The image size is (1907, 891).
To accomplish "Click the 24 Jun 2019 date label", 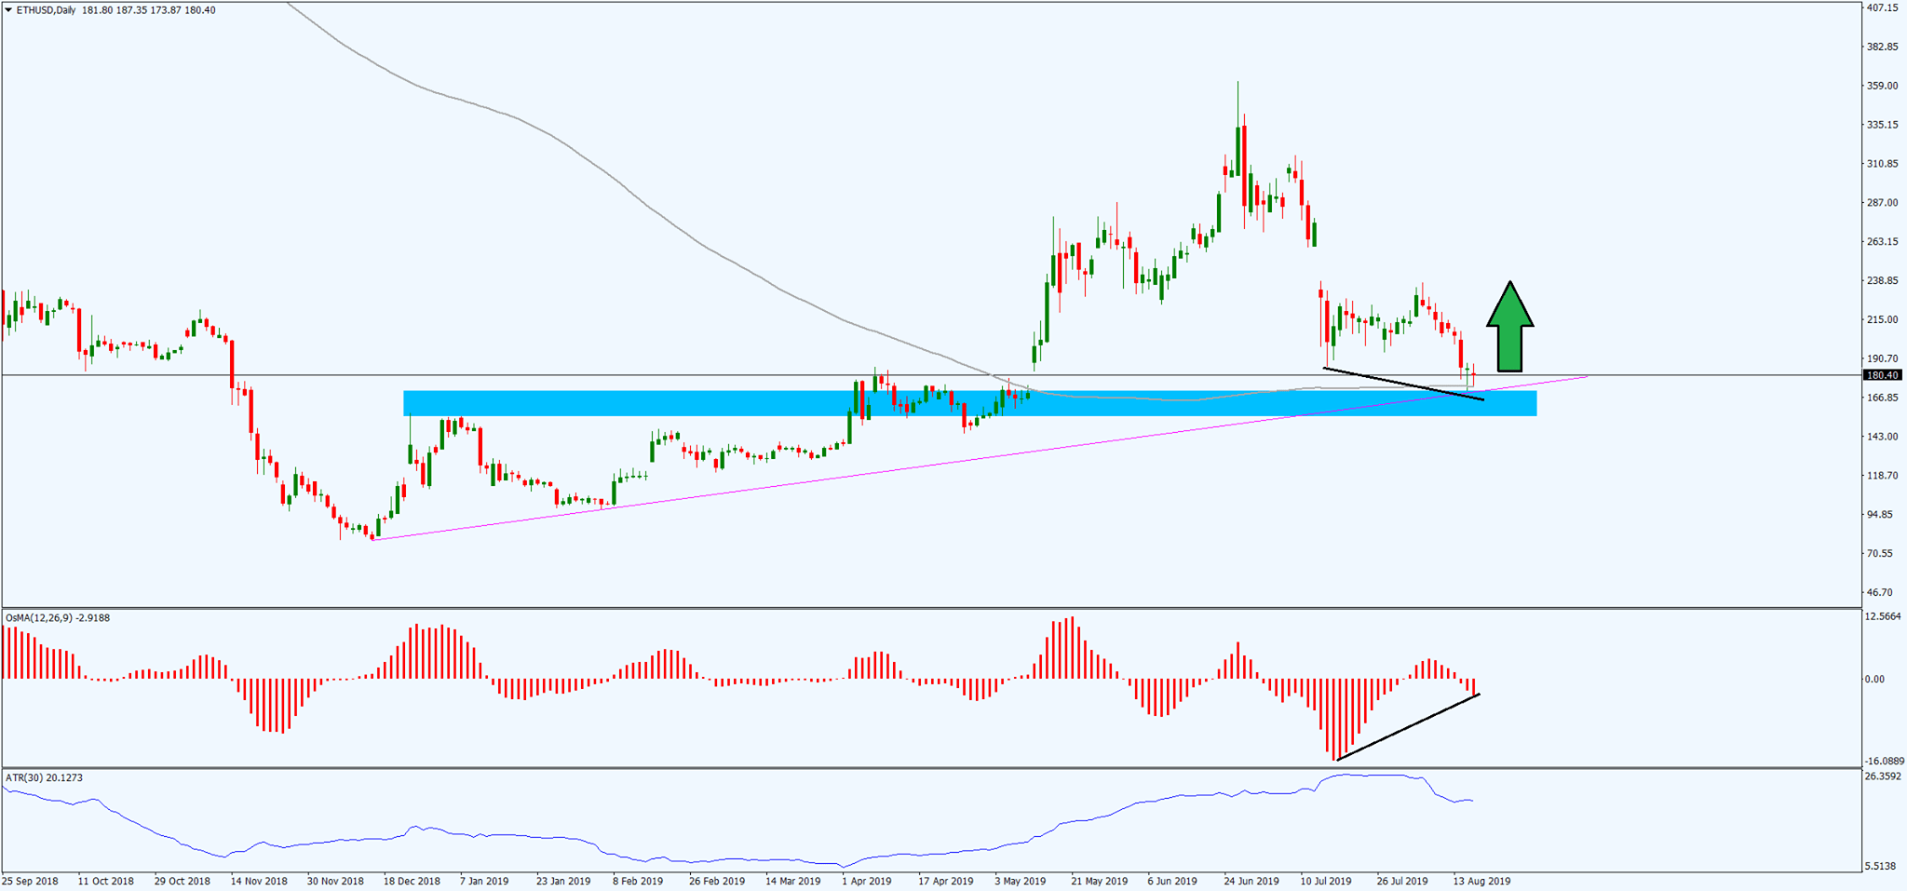I will (1251, 881).
